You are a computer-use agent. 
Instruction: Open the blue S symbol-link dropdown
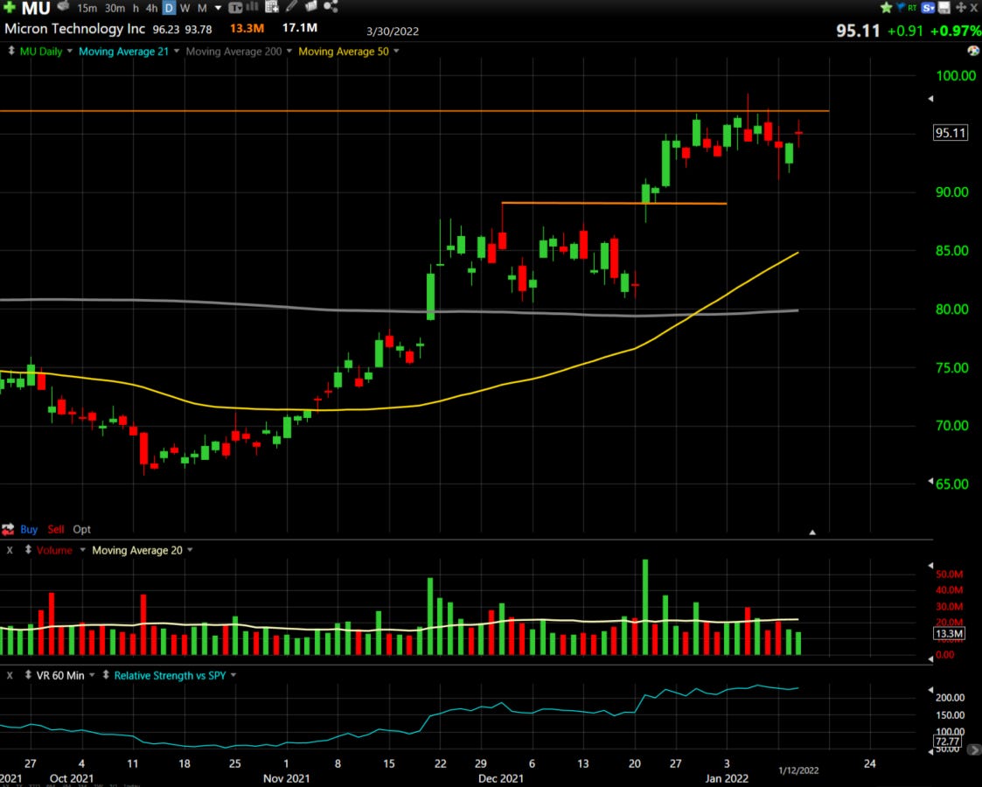point(929,8)
